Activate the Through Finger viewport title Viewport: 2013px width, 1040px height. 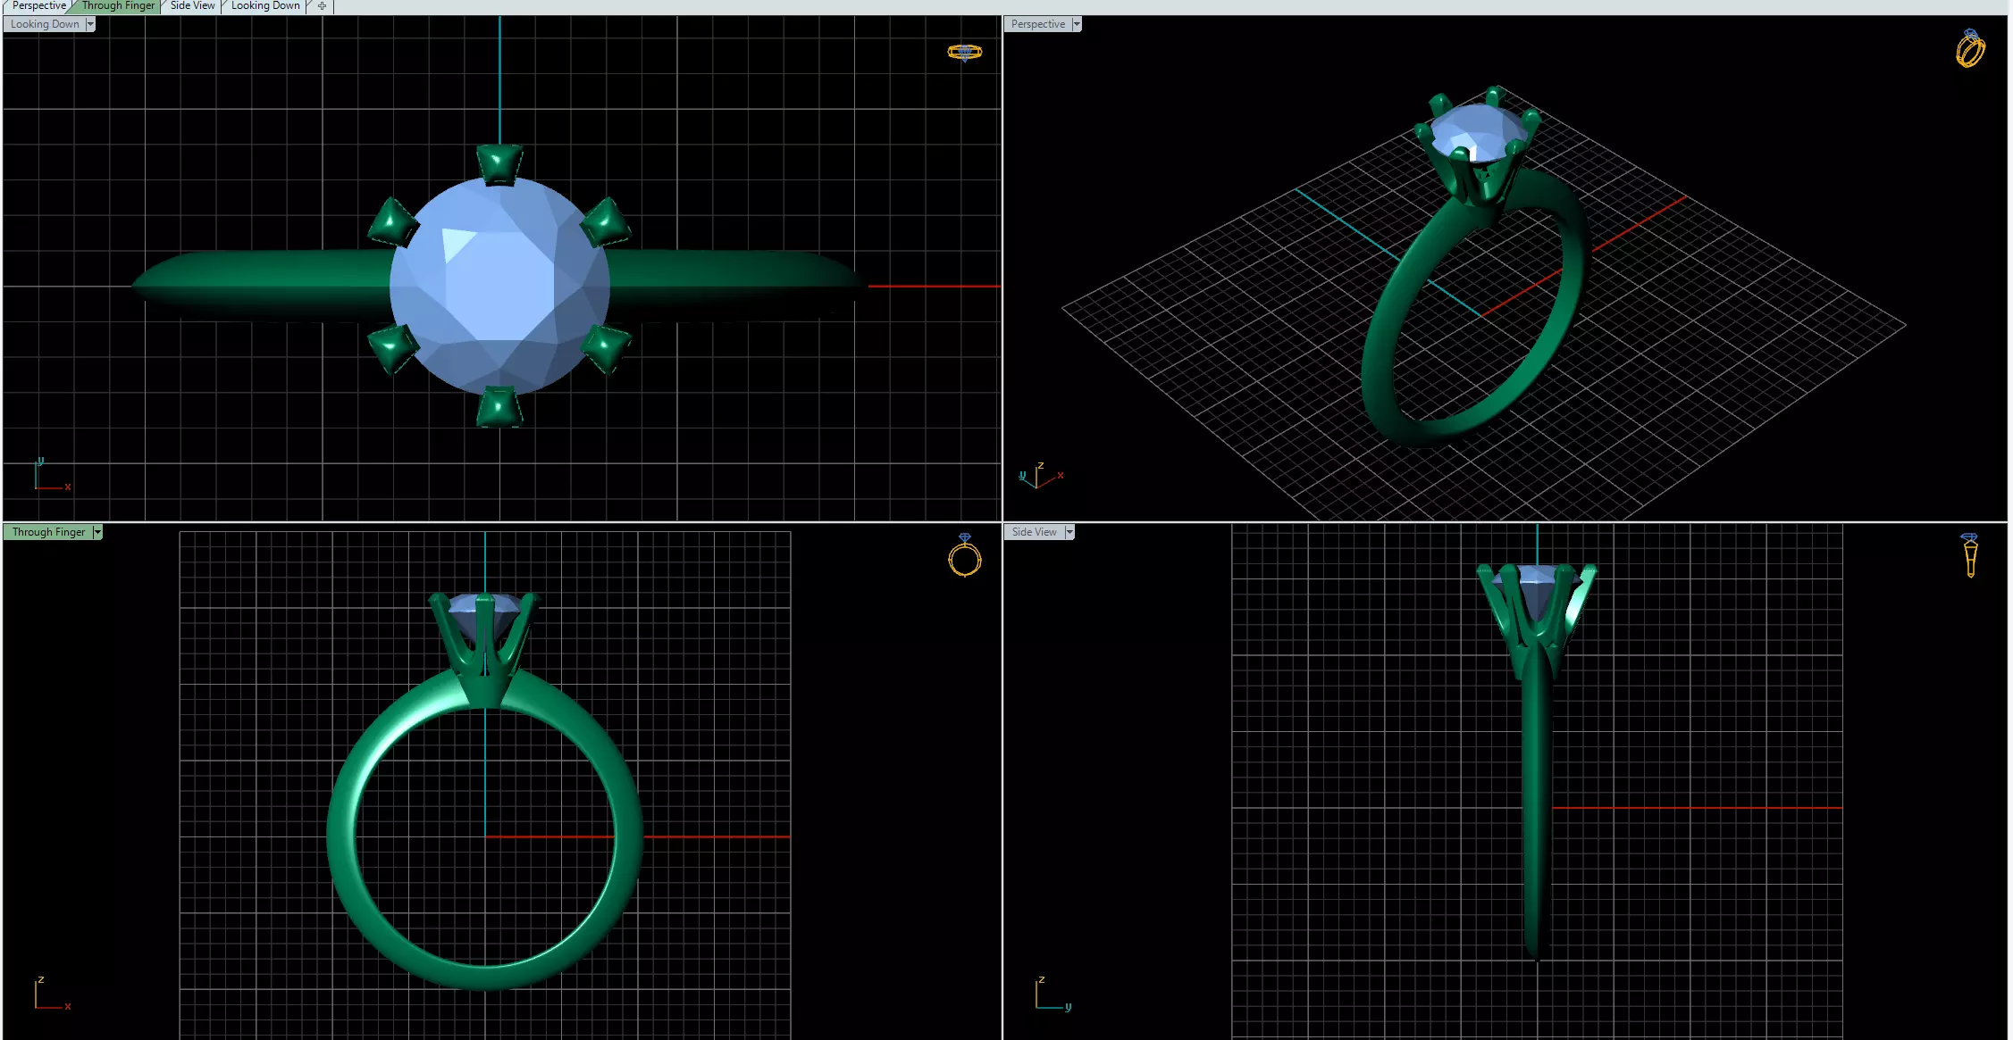pyautogui.click(x=48, y=532)
